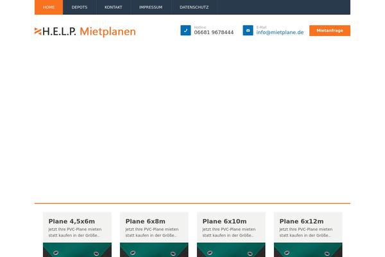Image resolution: width=385 pixels, height=257 pixels.
Task: Open the info@mietplane.de email link
Action: click(x=280, y=33)
